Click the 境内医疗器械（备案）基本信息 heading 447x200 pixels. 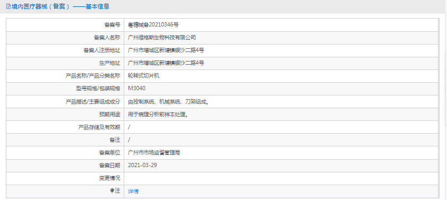[60, 6]
